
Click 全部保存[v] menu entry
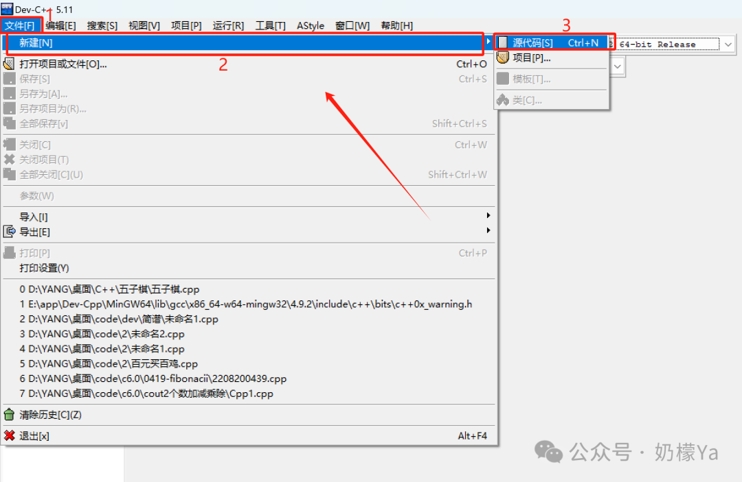click(249, 123)
